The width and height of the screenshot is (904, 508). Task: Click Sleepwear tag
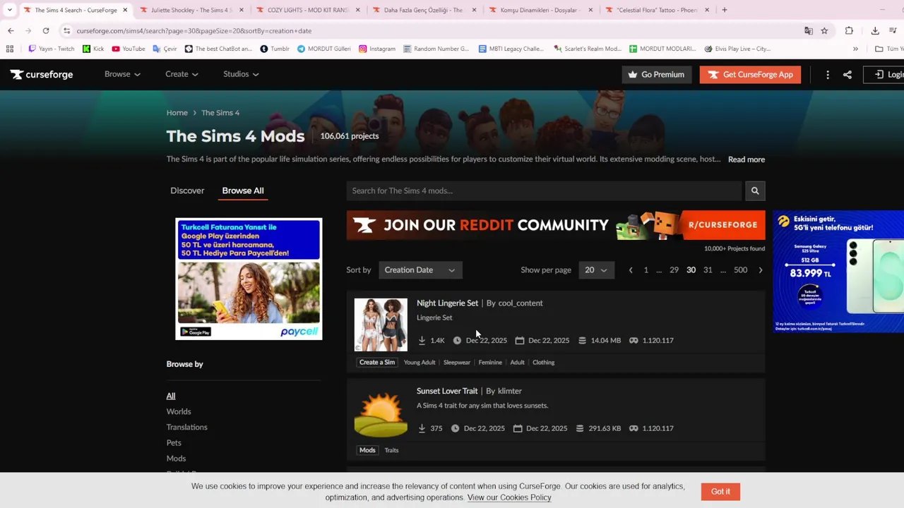click(457, 363)
